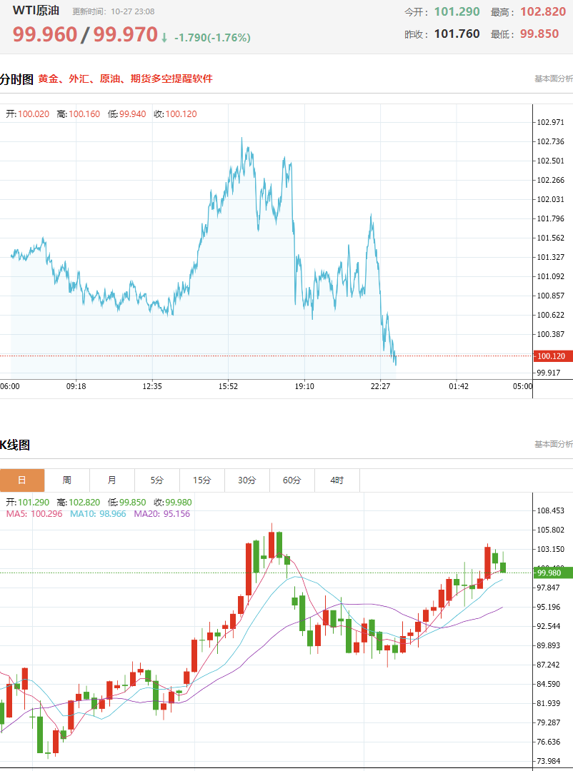
Task: Show the 30分 K-line tab
Action: pos(247,480)
